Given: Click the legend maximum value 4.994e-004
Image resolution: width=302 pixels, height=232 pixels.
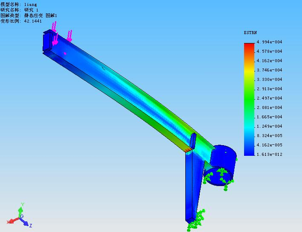Looking at the screenshot, I should click(x=269, y=42).
